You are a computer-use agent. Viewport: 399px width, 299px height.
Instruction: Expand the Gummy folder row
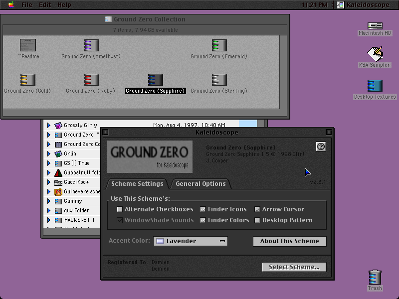(48, 201)
